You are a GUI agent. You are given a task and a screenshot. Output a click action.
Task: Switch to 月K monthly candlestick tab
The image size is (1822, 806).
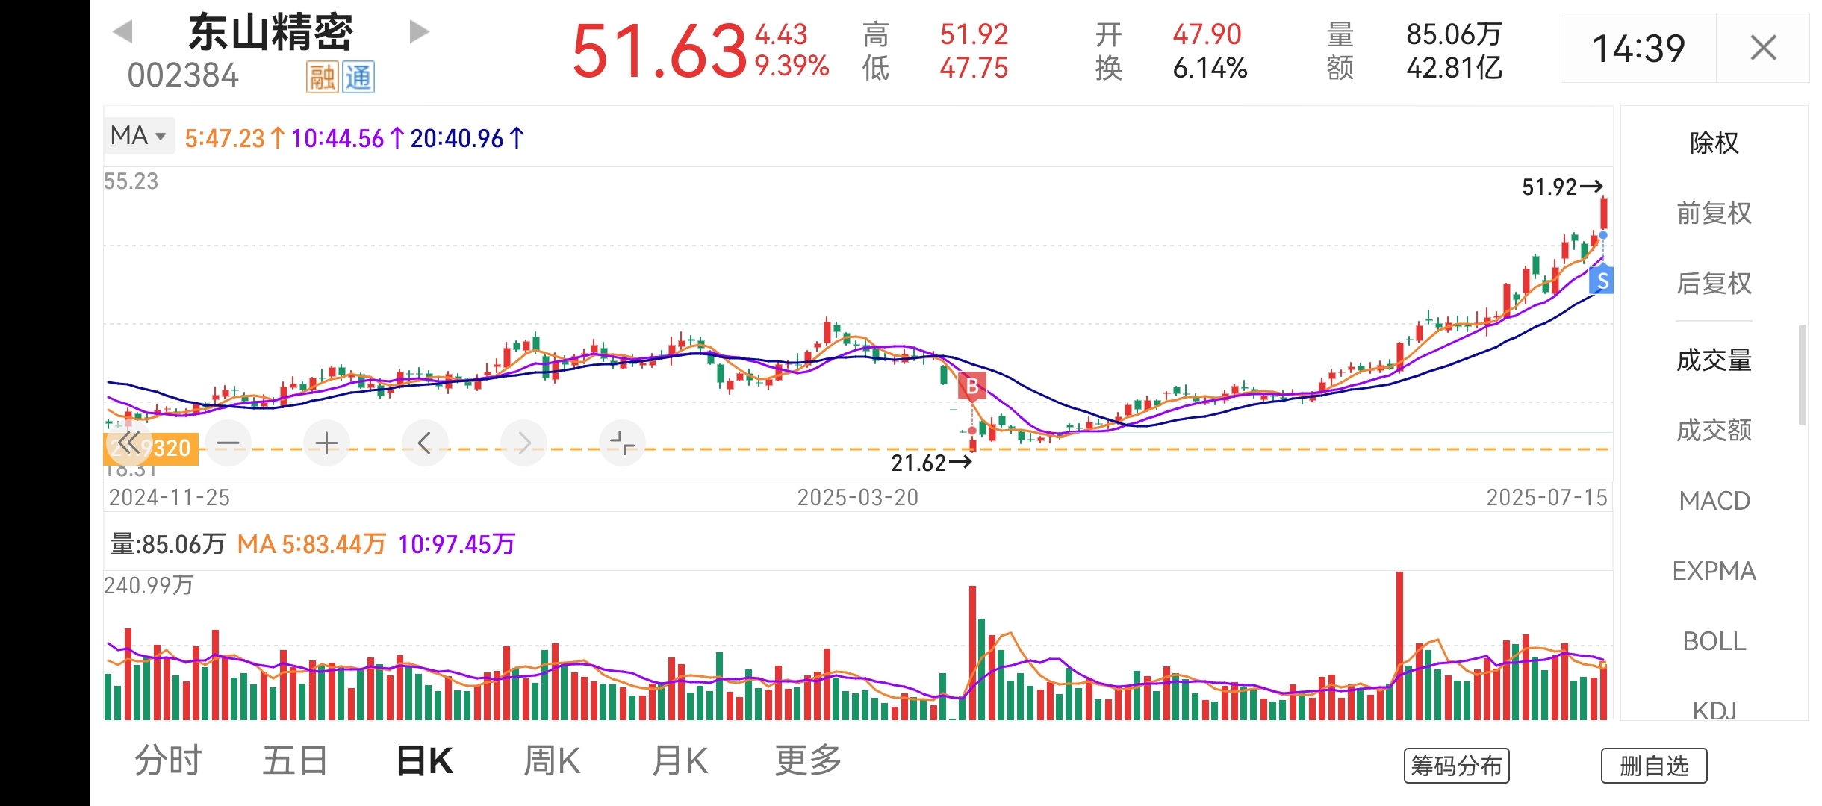pyautogui.click(x=680, y=761)
